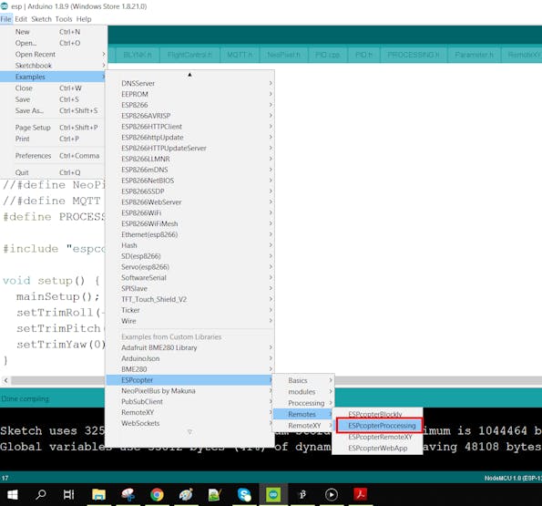Image resolution: width=542 pixels, height=506 pixels.
Task: Open the NeoPixelBus by Makuna entry
Action: [x=189, y=390]
